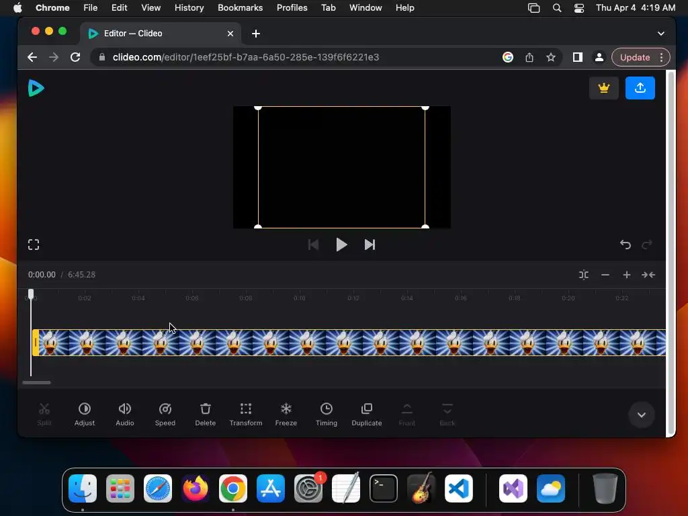This screenshot has width=688, height=516.
Task: Open Visual Studio Code from Dock
Action: [458, 488]
